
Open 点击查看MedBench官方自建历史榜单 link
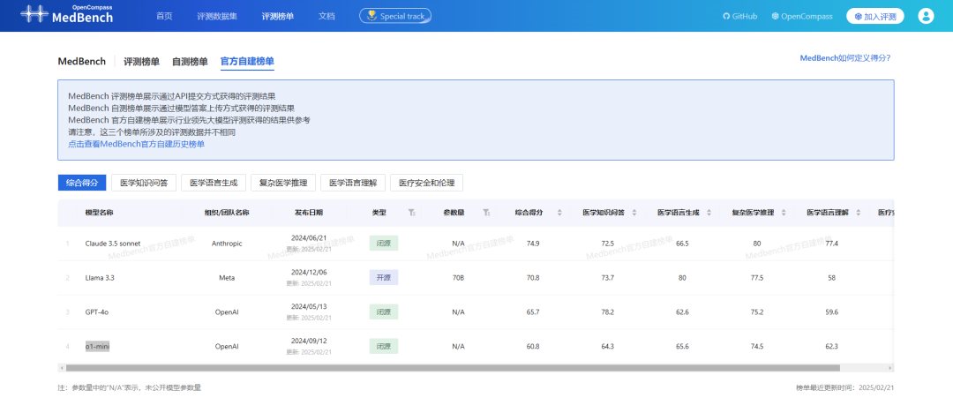click(x=136, y=144)
